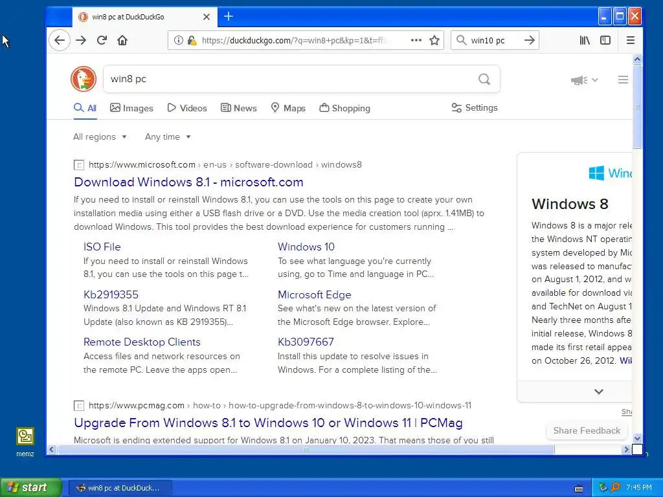Expand the All regions dropdown

tap(100, 137)
